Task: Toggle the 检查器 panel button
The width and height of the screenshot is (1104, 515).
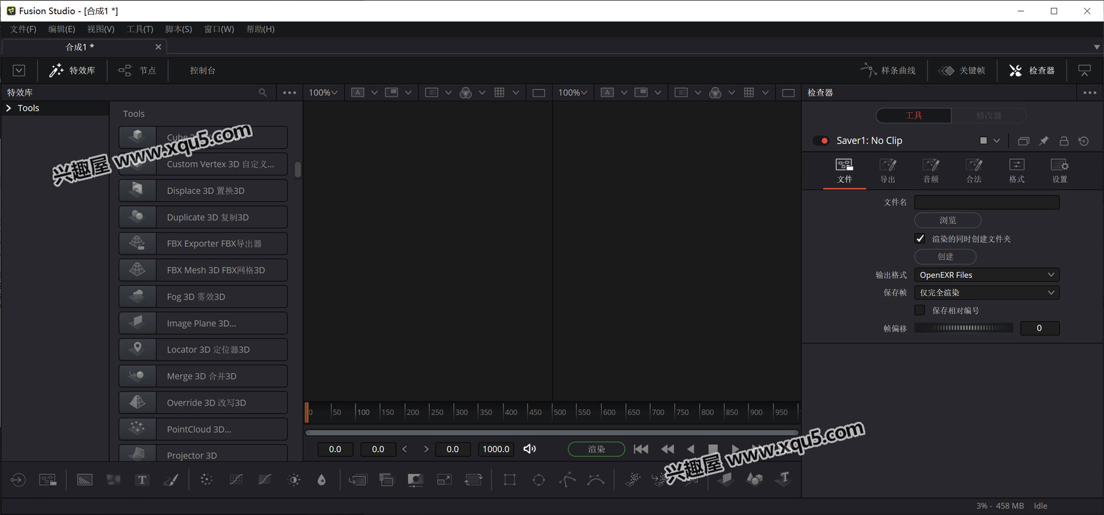Action: (1032, 71)
